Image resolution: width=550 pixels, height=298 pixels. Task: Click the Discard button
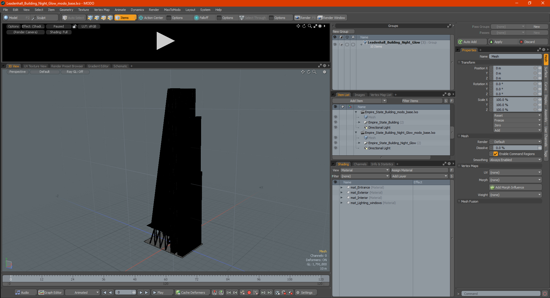533,42
